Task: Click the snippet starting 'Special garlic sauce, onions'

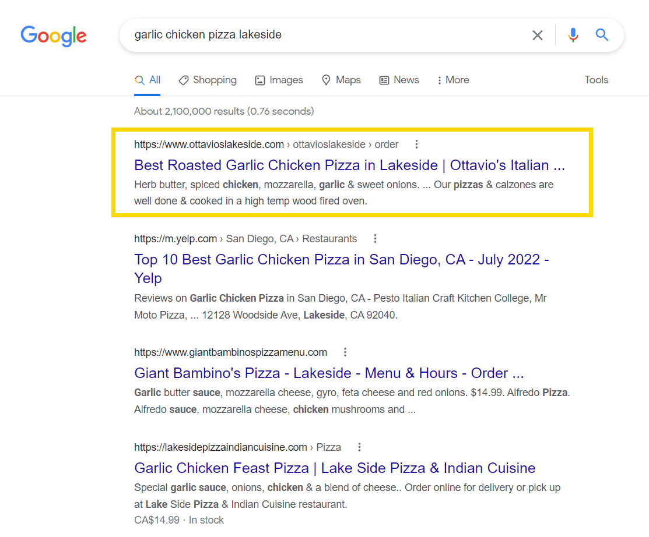Action: [x=347, y=496]
